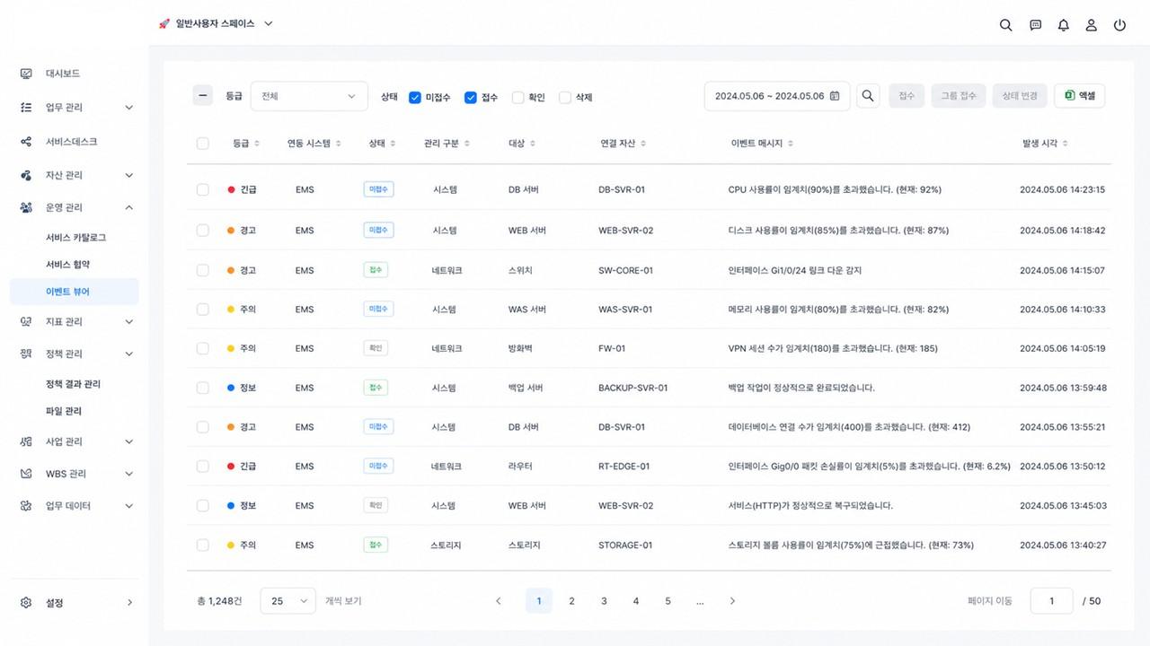The image size is (1150, 646).
Task: Click the minus collapse filter button
Action: pos(203,95)
